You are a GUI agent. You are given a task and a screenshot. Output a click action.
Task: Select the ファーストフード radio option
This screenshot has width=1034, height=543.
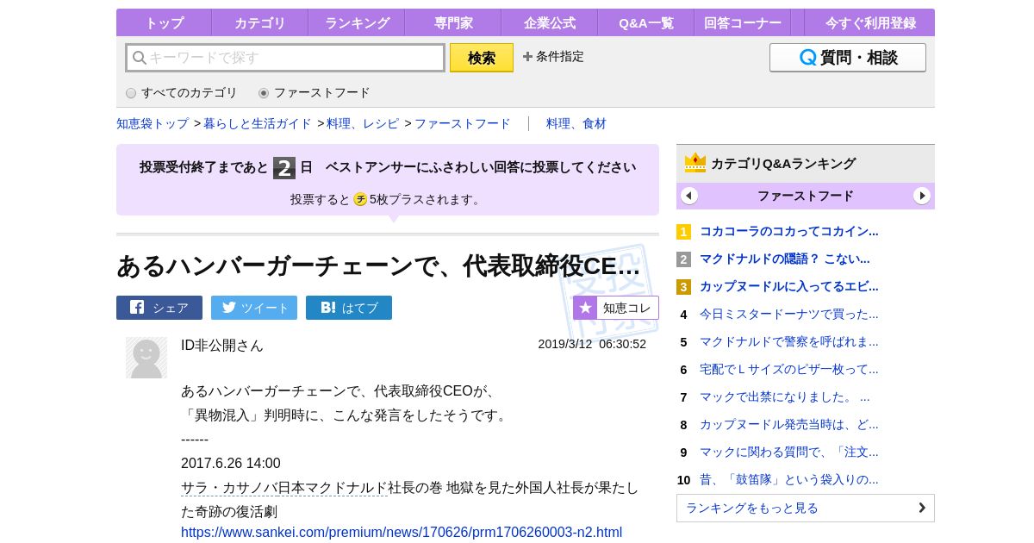click(264, 93)
